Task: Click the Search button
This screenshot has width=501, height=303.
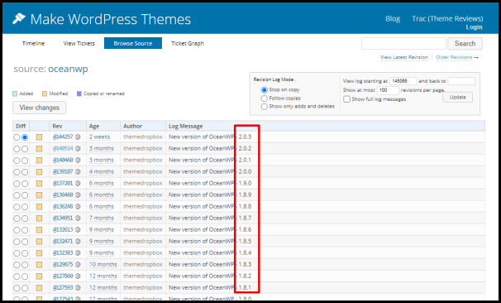Action: [465, 44]
